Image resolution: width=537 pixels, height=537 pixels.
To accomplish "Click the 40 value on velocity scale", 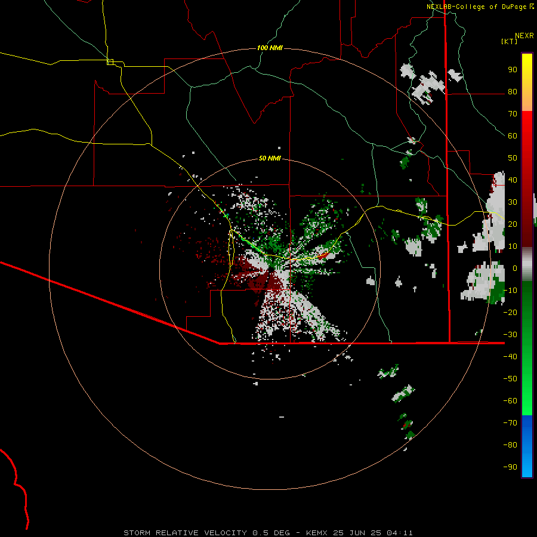I will click(x=513, y=180).
